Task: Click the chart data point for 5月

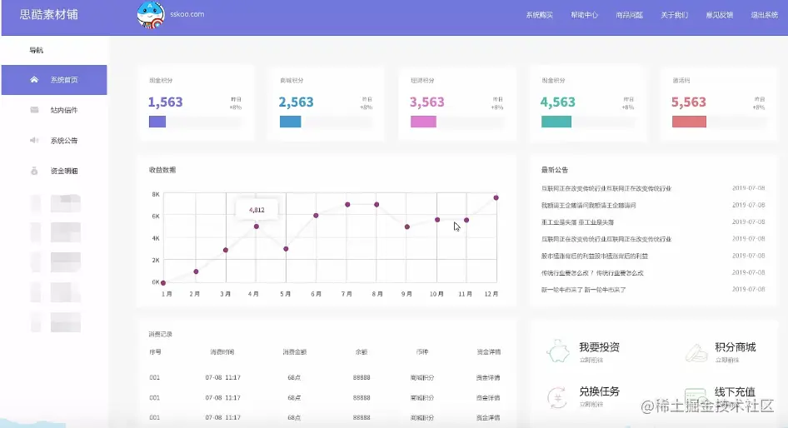Action: (x=286, y=249)
